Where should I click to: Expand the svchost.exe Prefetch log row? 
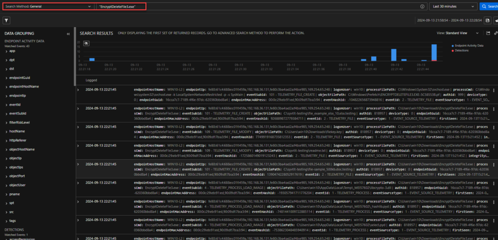[x=78, y=90]
